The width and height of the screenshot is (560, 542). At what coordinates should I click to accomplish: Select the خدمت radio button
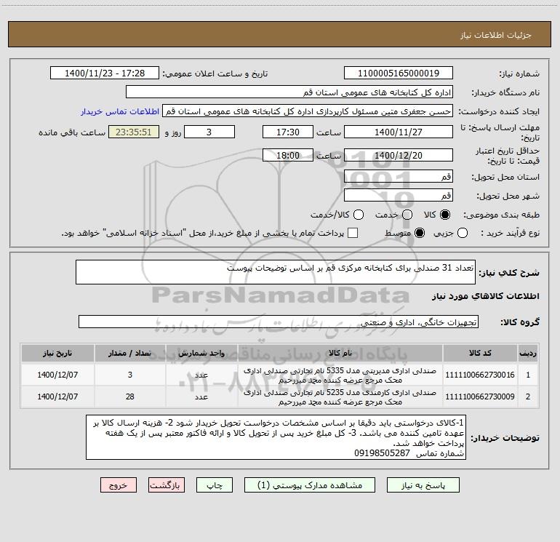(407, 215)
